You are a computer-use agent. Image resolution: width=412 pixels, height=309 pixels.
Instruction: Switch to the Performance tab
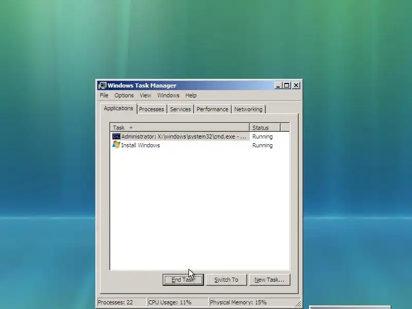[213, 109]
